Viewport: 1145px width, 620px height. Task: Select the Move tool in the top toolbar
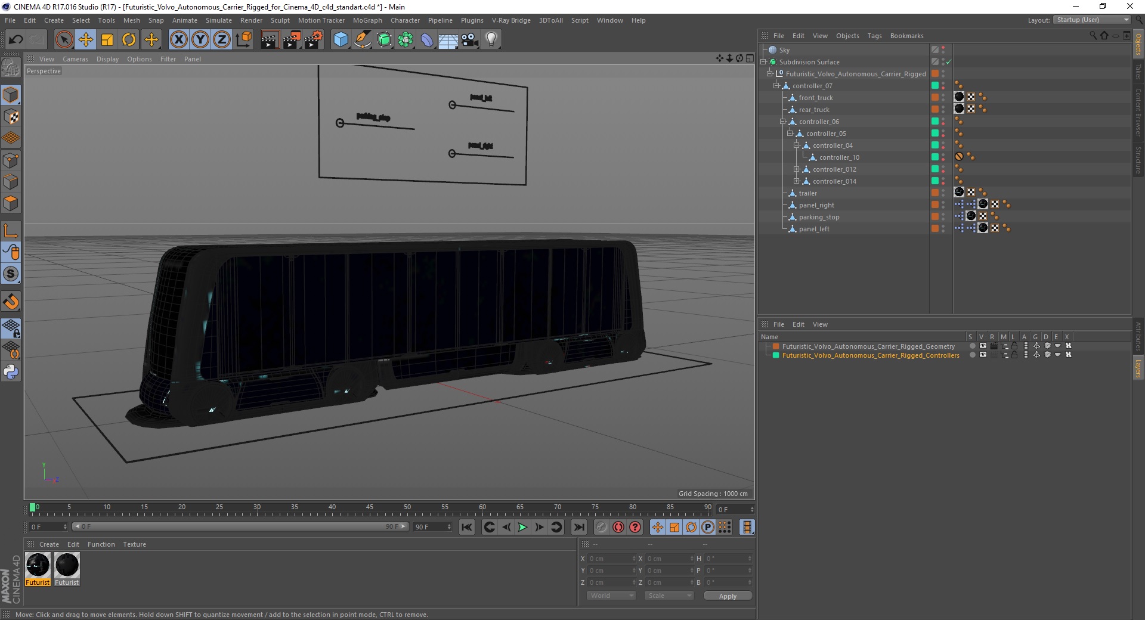(86, 40)
